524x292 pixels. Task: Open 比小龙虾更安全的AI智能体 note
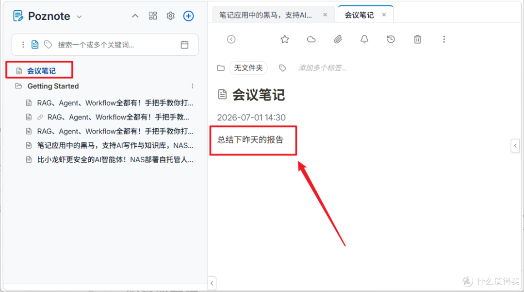coord(115,159)
